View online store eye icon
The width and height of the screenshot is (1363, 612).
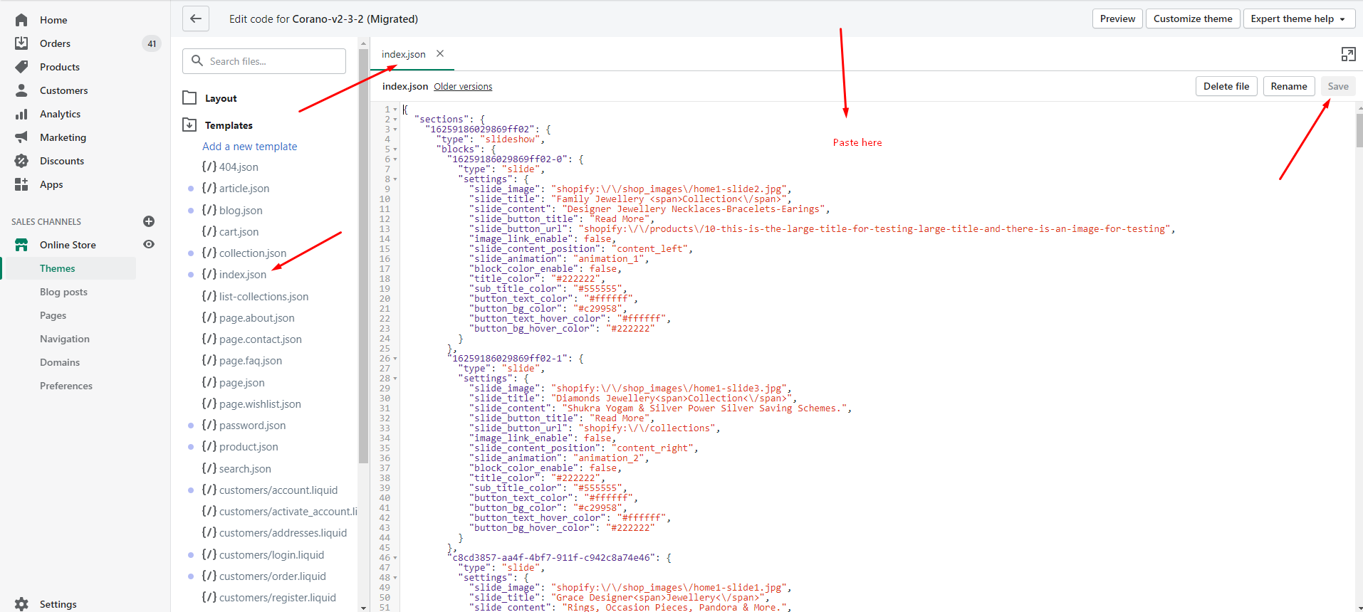click(149, 244)
